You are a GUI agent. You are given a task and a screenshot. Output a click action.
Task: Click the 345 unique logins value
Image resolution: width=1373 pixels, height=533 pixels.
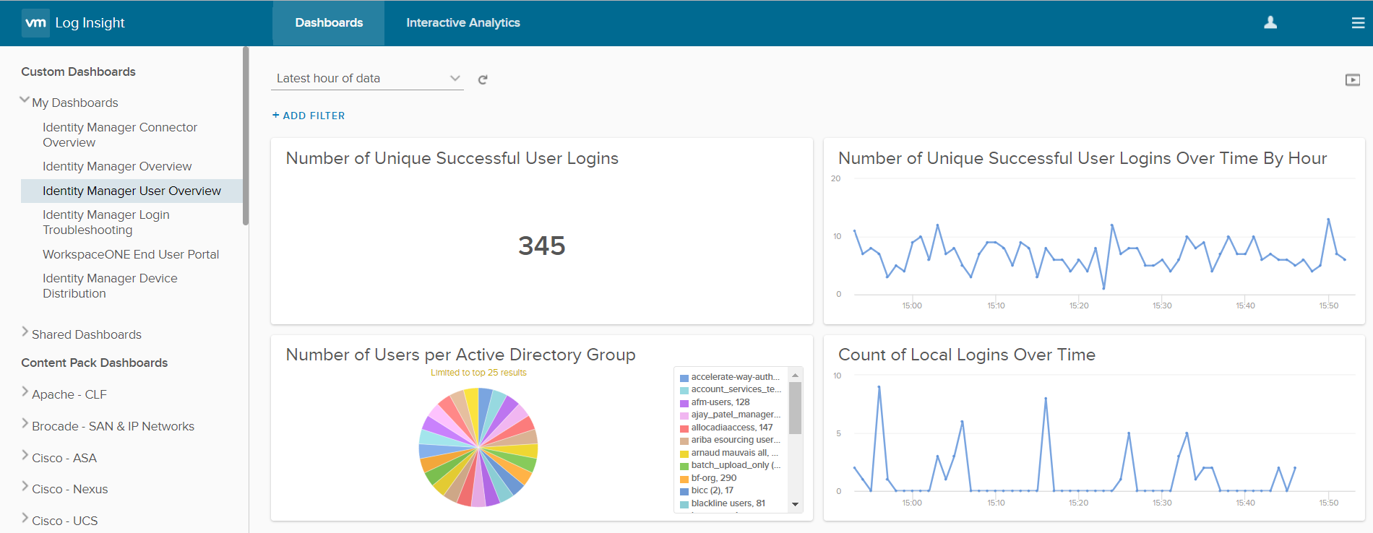pyautogui.click(x=542, y=246)
